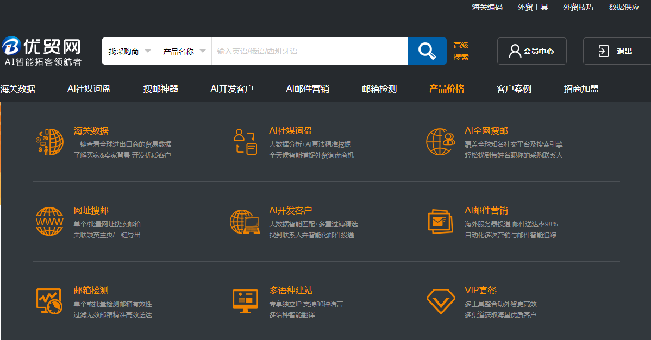651x340 pixels.
Task: Open the AI开发客户 card title
Action: click(291, 211)
